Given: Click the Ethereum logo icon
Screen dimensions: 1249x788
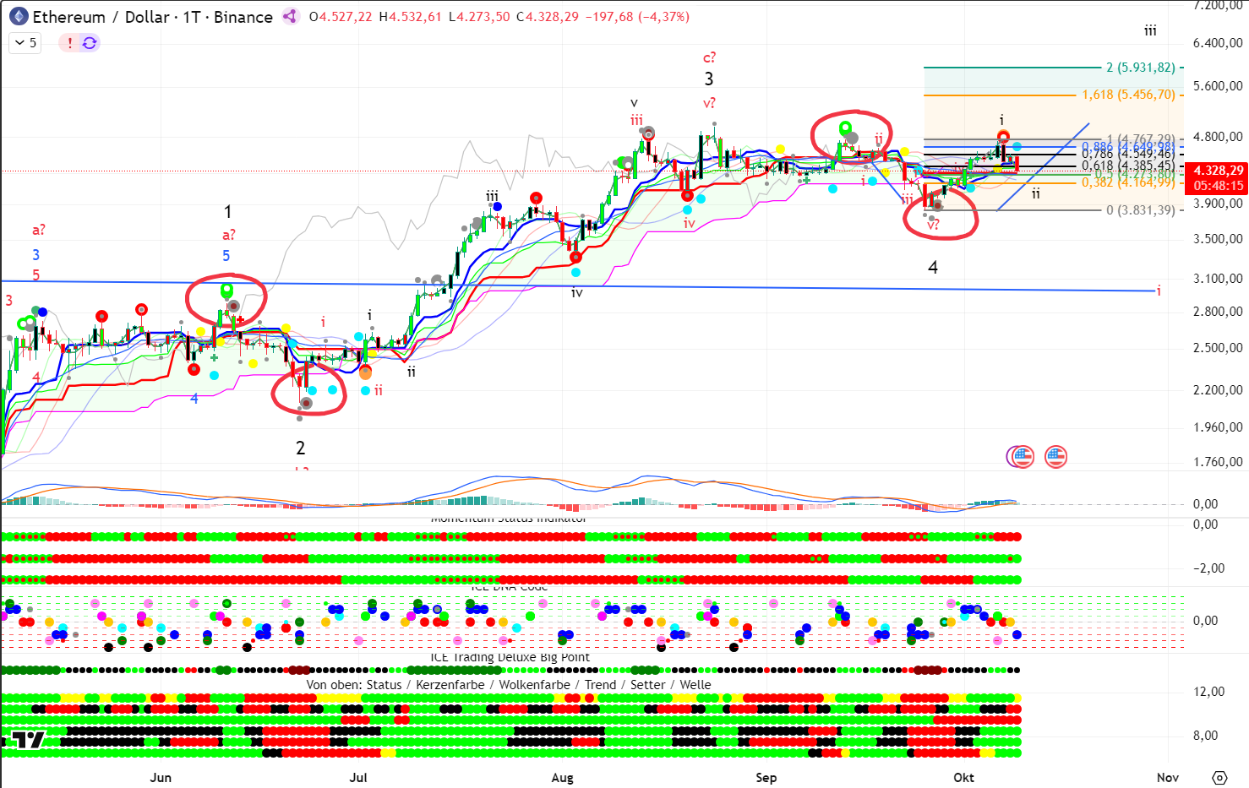Looking at the screenshot, I should tap(18, 17).
